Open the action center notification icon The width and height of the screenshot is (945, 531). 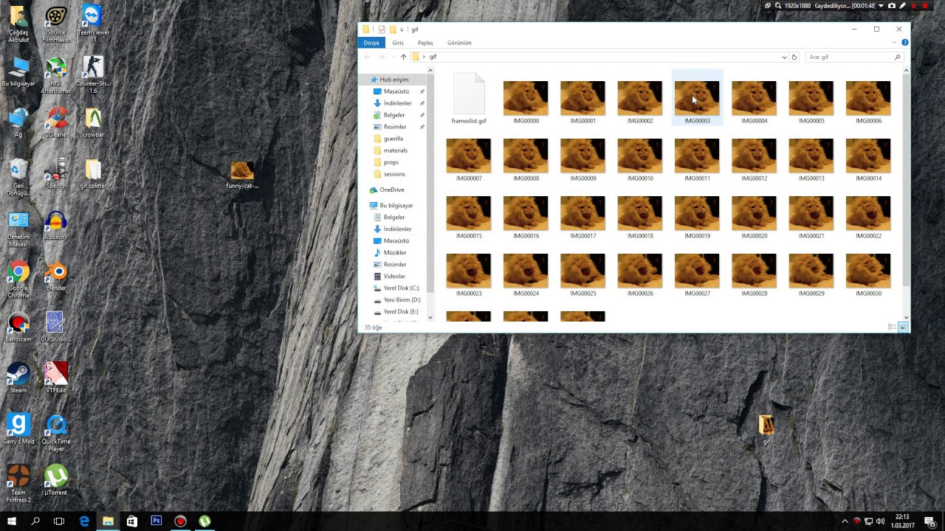932,521
